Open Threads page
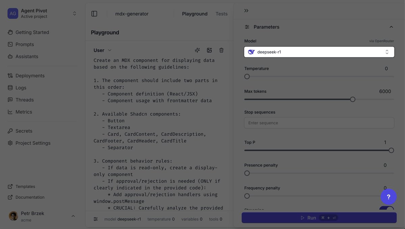405x229 pixels. [x=21, y=100]
